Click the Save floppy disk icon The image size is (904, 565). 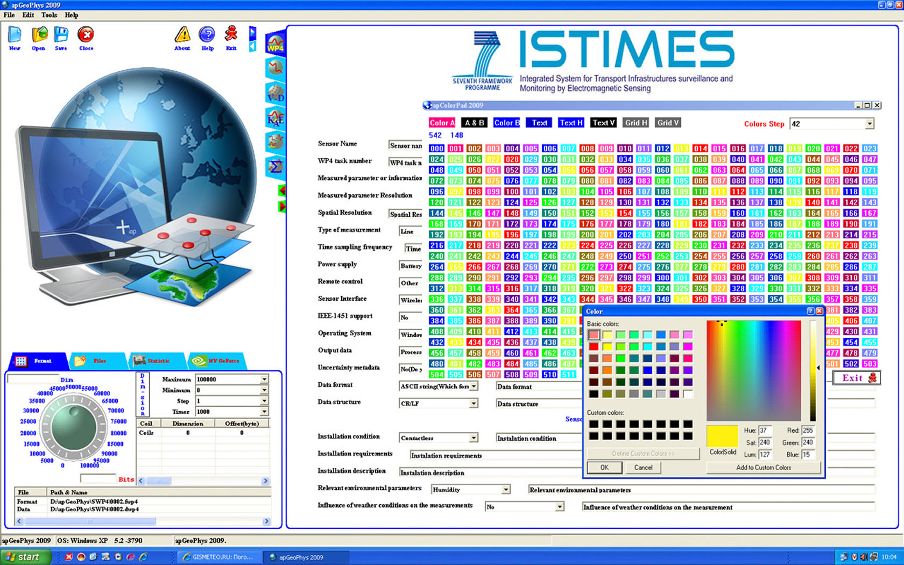[x=61, y=36]
